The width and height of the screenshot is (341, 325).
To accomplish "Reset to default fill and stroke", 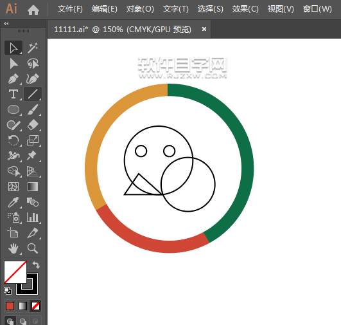I will [x=8, y=291].
